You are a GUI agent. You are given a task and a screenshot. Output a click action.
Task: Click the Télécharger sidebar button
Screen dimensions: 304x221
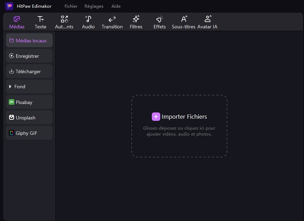point(29,71)
